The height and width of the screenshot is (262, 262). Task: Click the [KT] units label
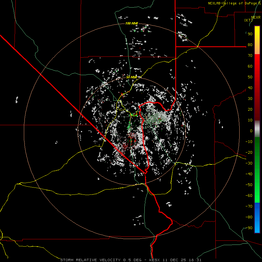[x=249, y=20]
